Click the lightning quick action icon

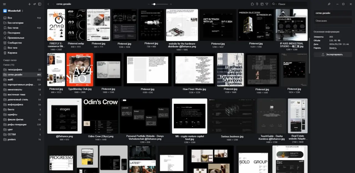click(257, 4)
